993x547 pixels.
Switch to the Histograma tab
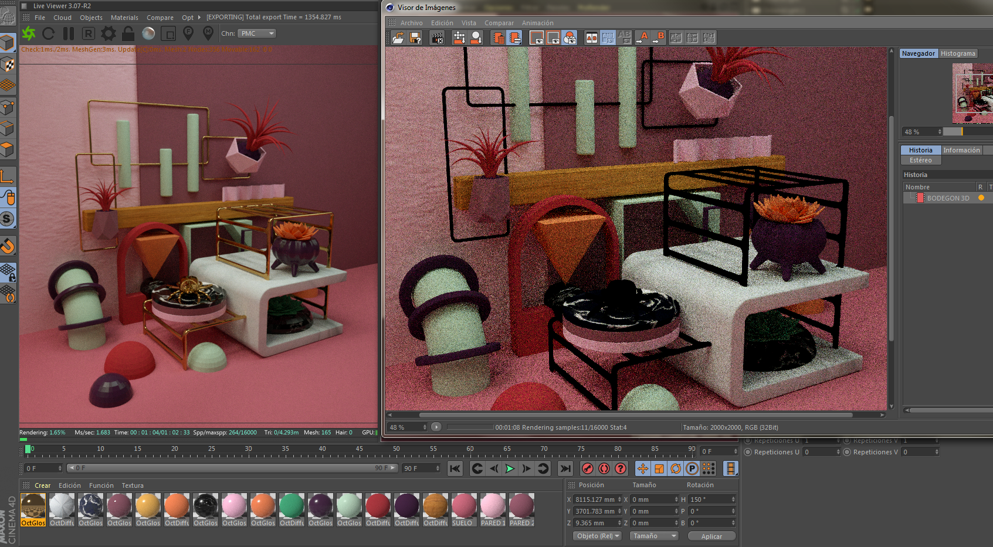coord(958,53)
